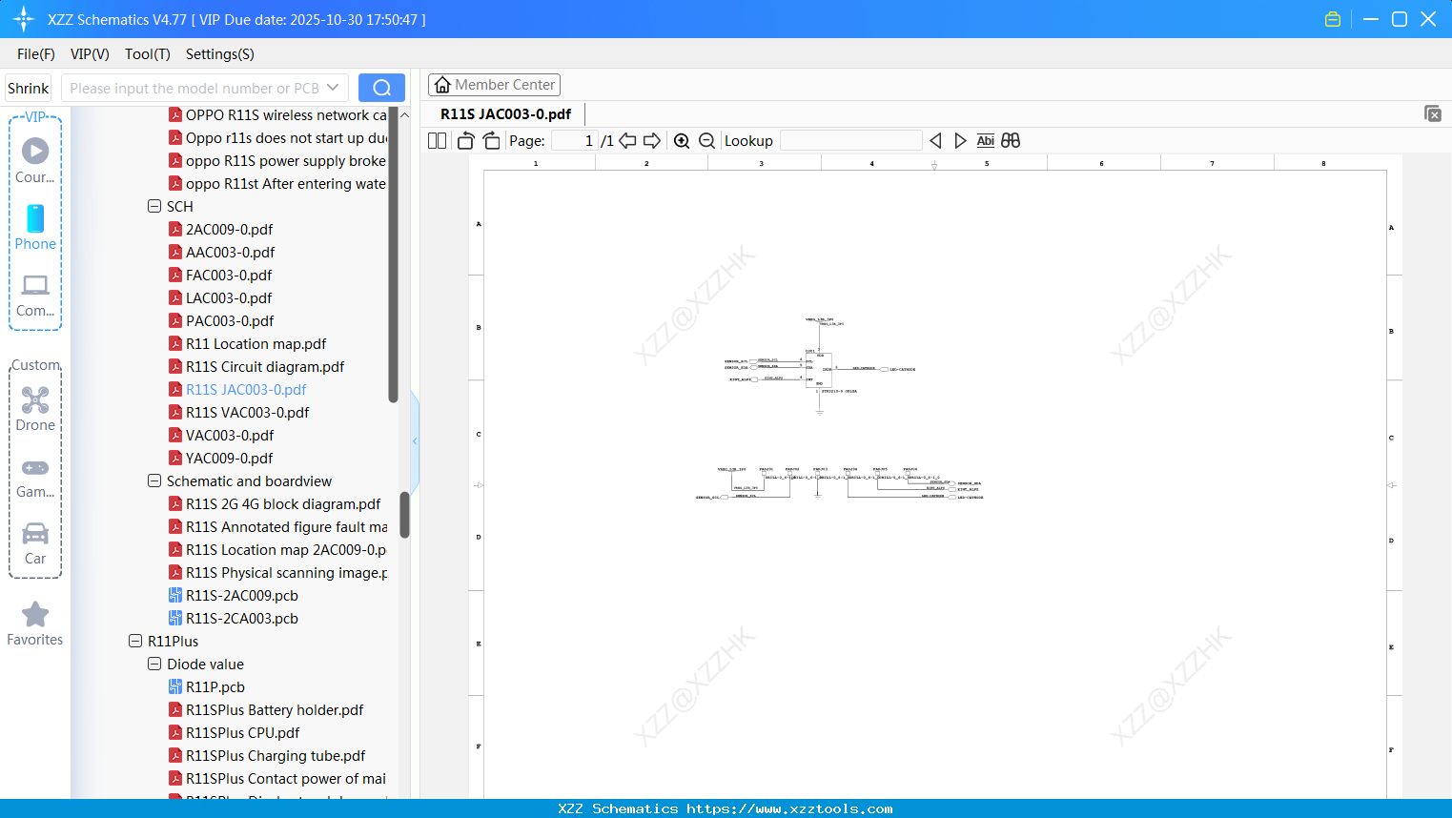Open the Settings(S) menu
Viewport: 1452px width, 818px height.
pyautogui.click(x=220, y=54)
